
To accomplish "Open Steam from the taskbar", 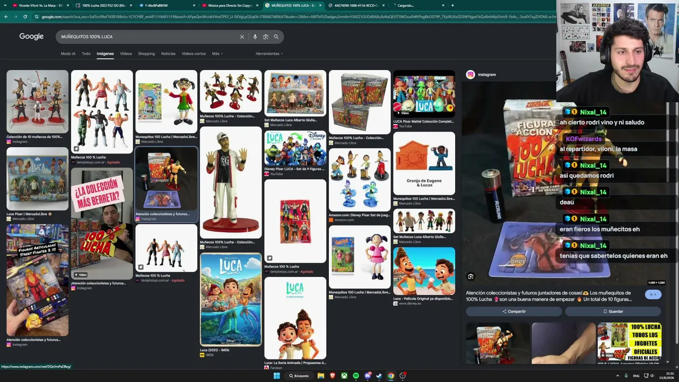I will pos(379,376).
